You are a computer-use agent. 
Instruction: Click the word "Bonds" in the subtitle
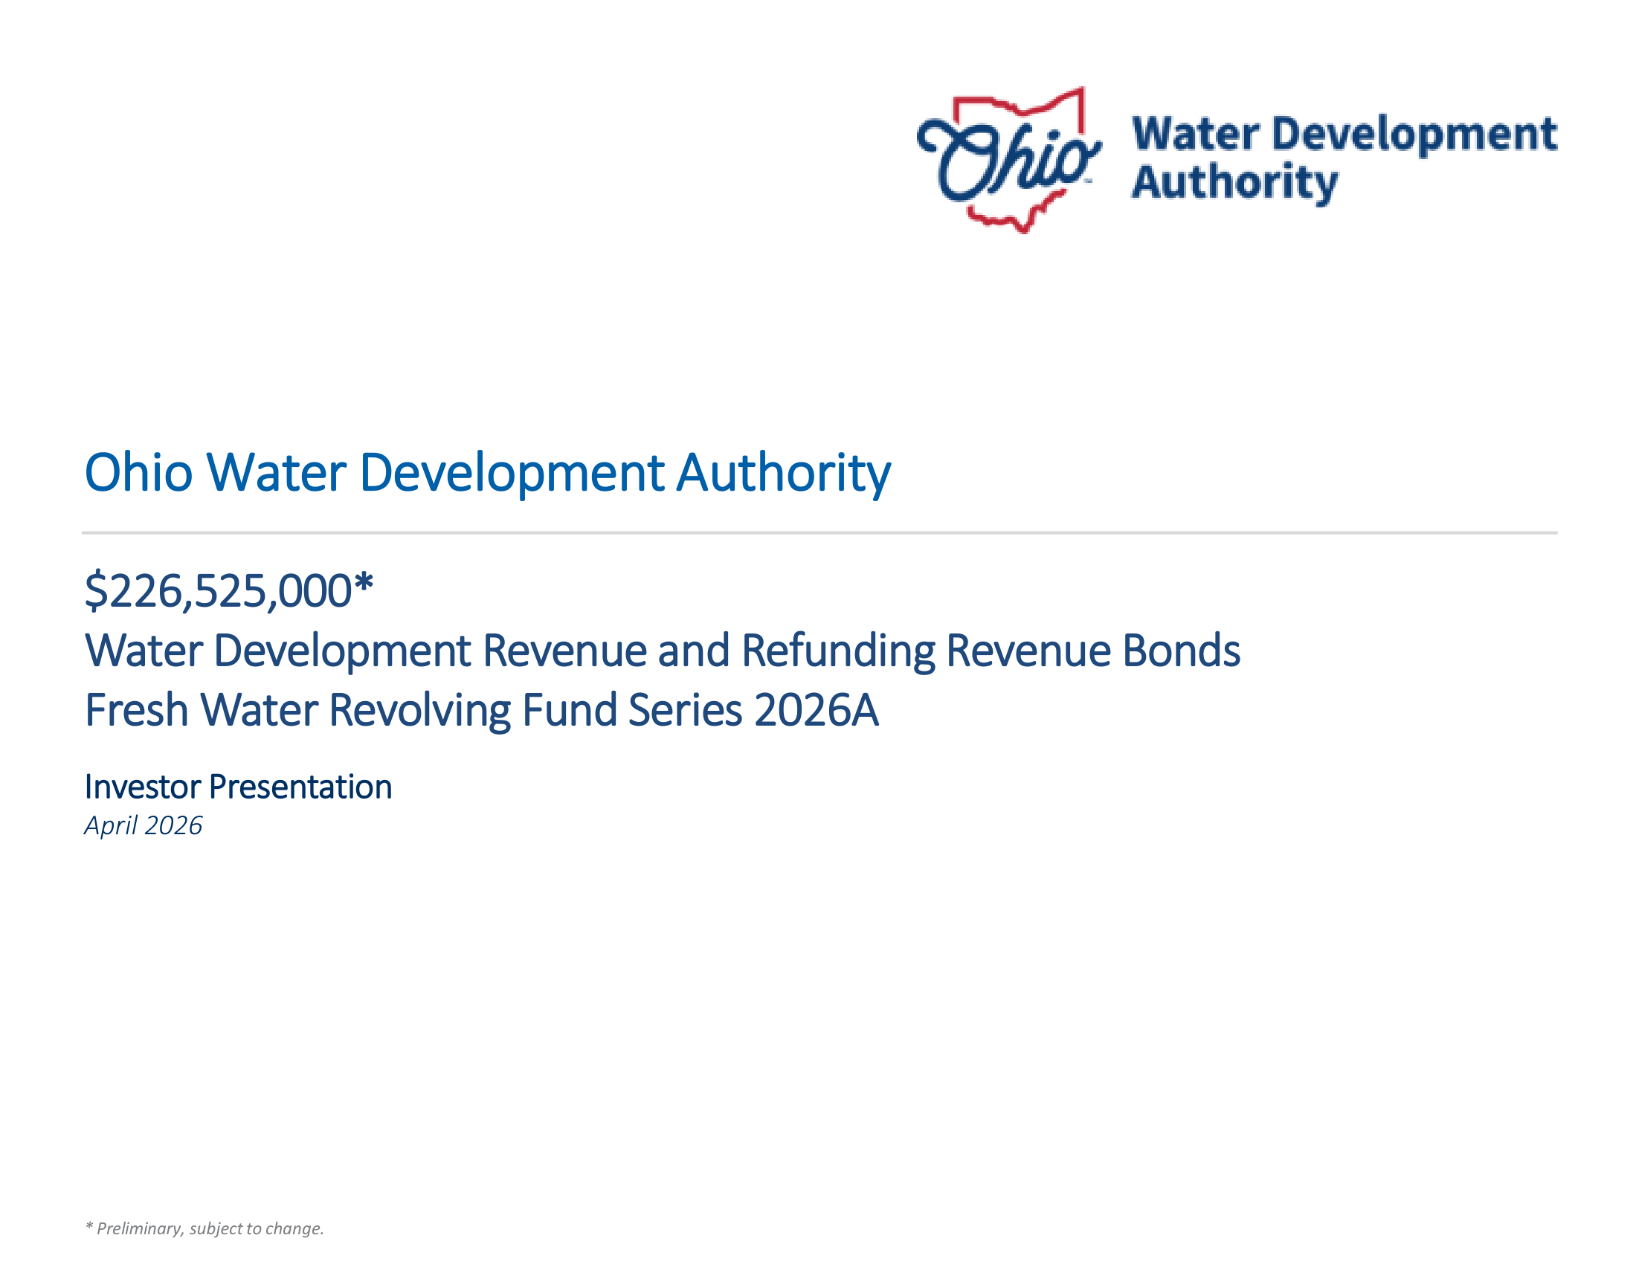[1181, 650]
